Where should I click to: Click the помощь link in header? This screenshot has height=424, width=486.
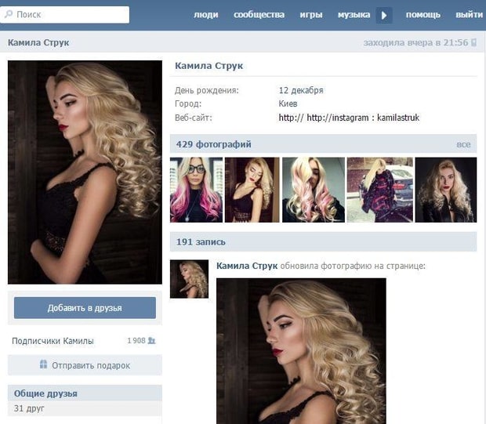tap(423, 15)
